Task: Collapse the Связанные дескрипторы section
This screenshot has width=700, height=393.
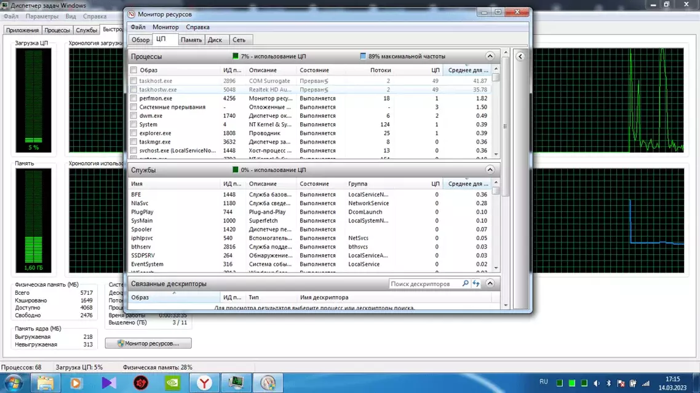Action: [x=490, y=283]
